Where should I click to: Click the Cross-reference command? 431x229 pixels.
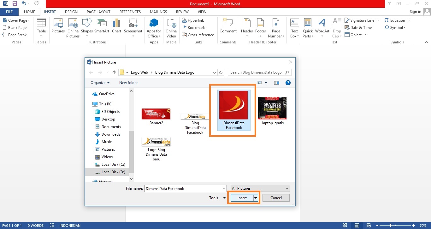point(198,35)
